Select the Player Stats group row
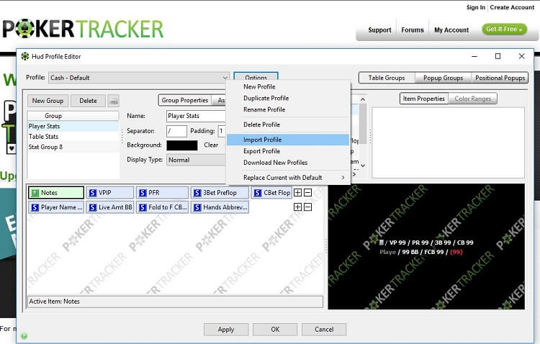 73,127
